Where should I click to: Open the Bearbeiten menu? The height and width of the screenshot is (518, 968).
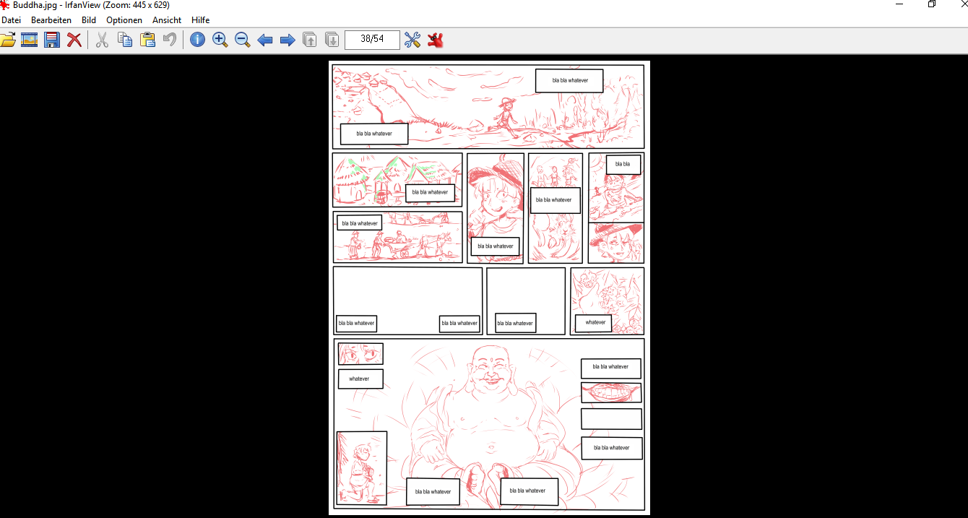51,20
